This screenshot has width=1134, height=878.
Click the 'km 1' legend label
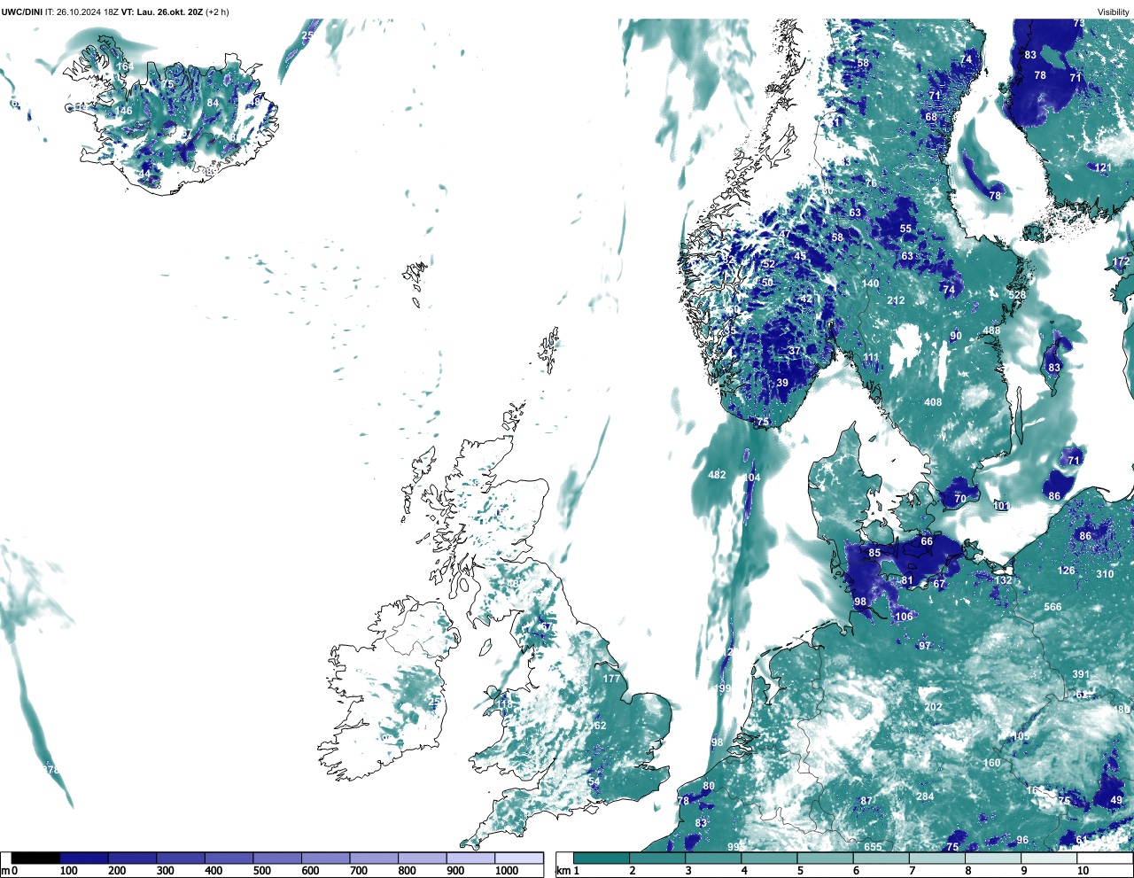click(567, 871)
